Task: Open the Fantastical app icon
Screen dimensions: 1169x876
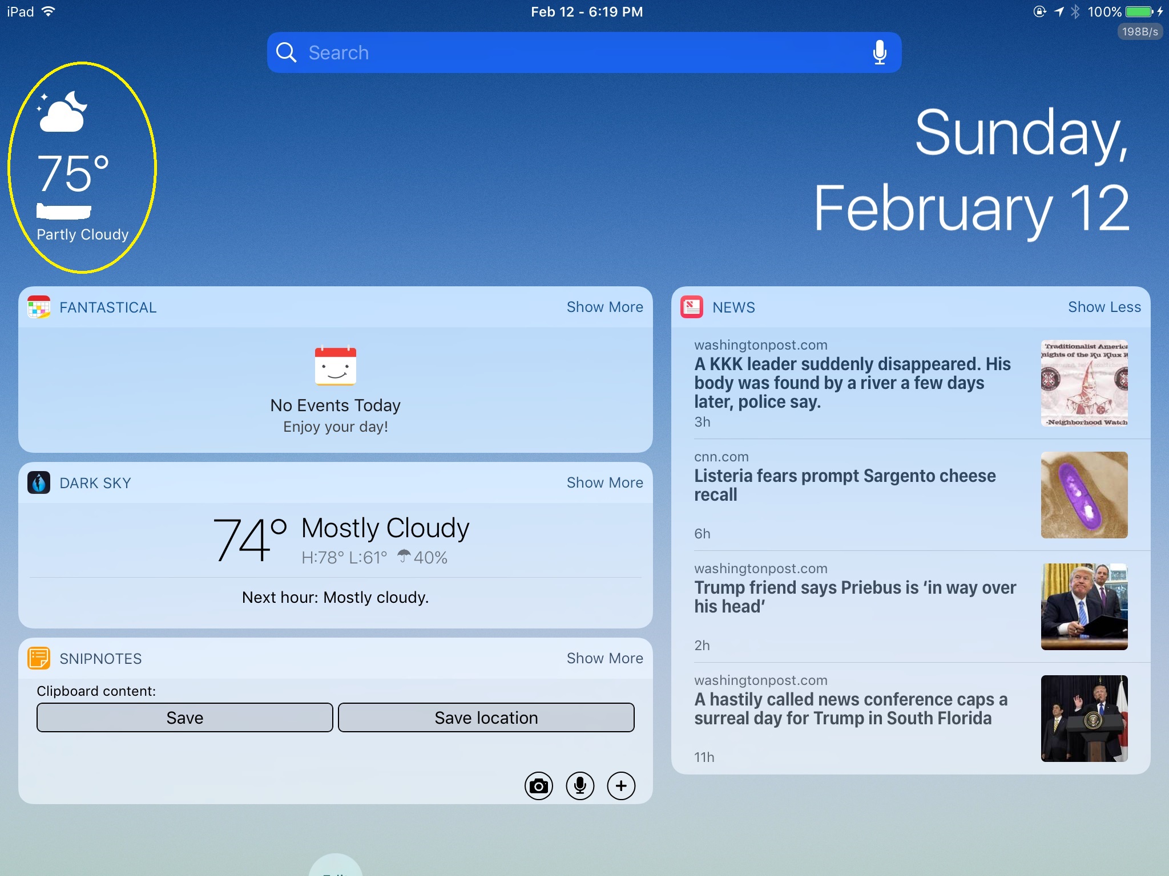Action: coord(39,307)
